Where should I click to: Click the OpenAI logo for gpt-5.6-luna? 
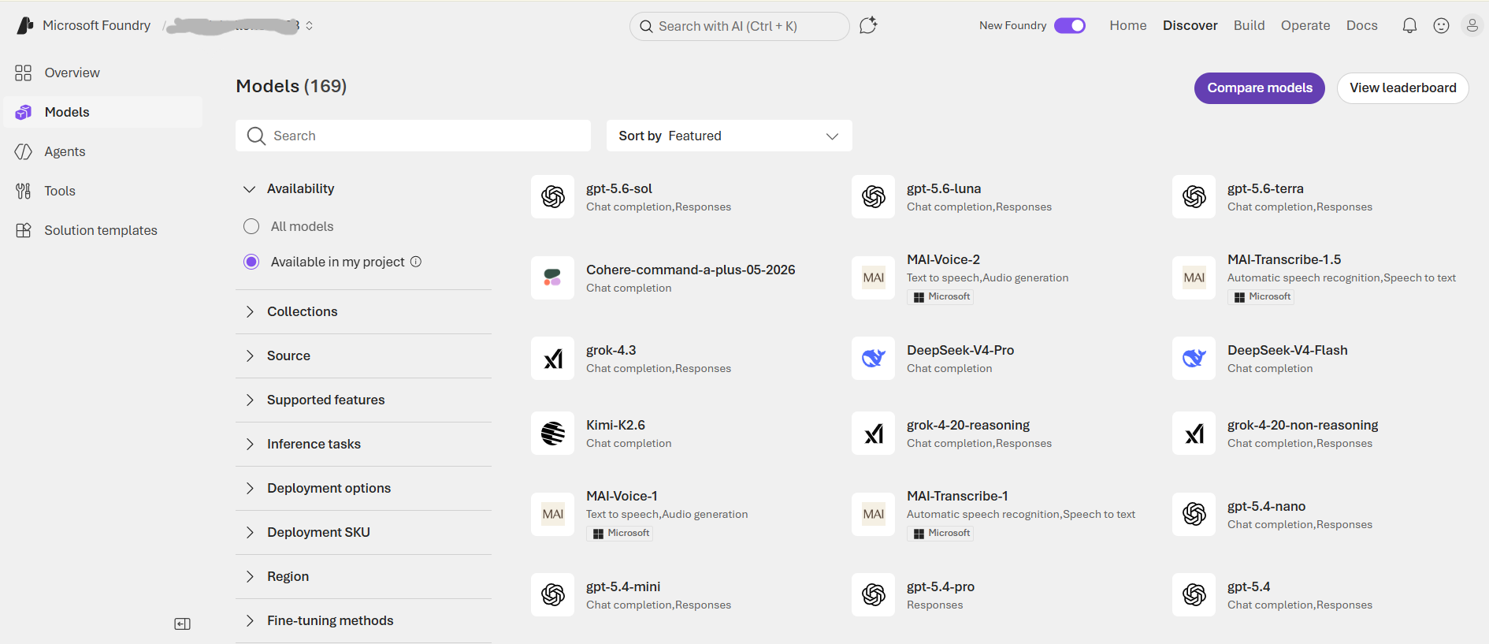873,196
